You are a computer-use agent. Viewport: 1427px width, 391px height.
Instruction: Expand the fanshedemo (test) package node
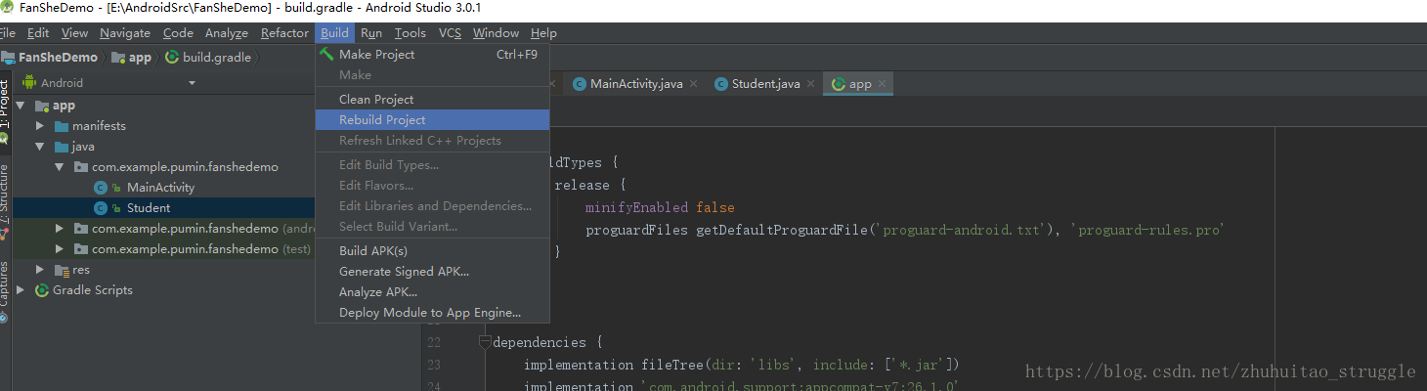(60, 248)
